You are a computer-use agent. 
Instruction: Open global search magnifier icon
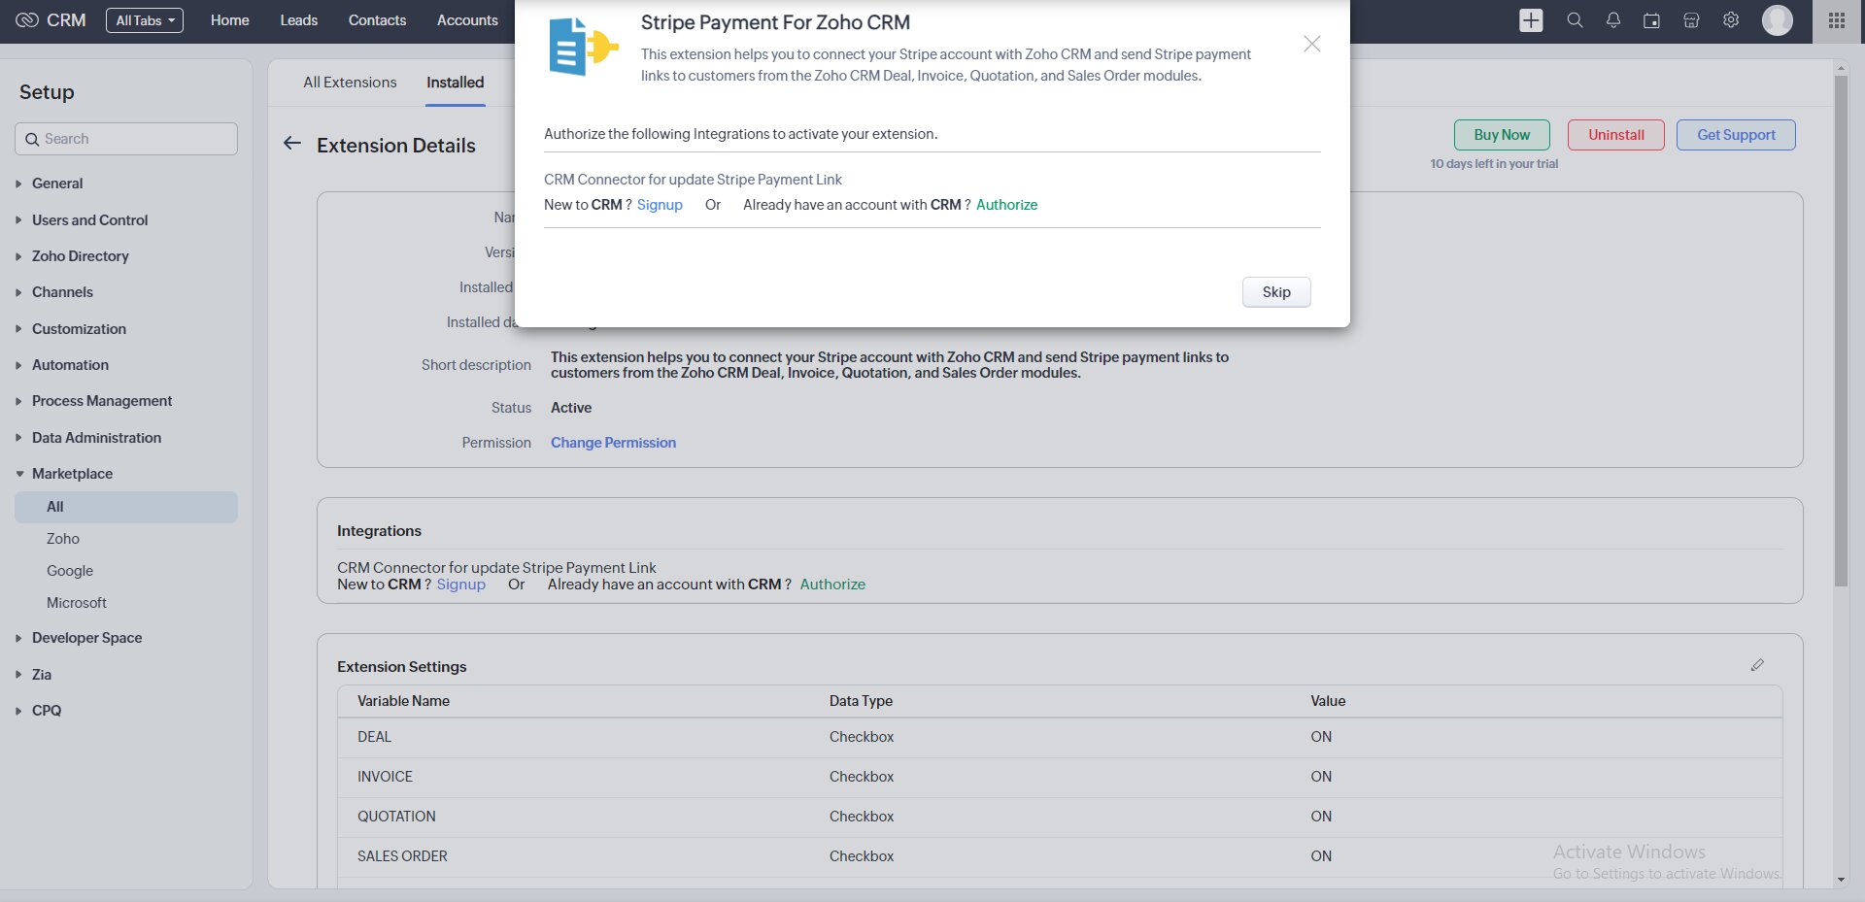(1575, 20)
